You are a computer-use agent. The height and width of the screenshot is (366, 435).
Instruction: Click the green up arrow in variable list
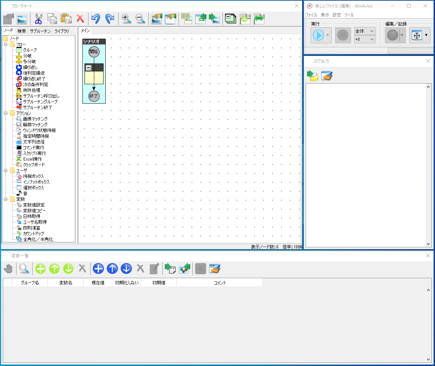[54, 268]
